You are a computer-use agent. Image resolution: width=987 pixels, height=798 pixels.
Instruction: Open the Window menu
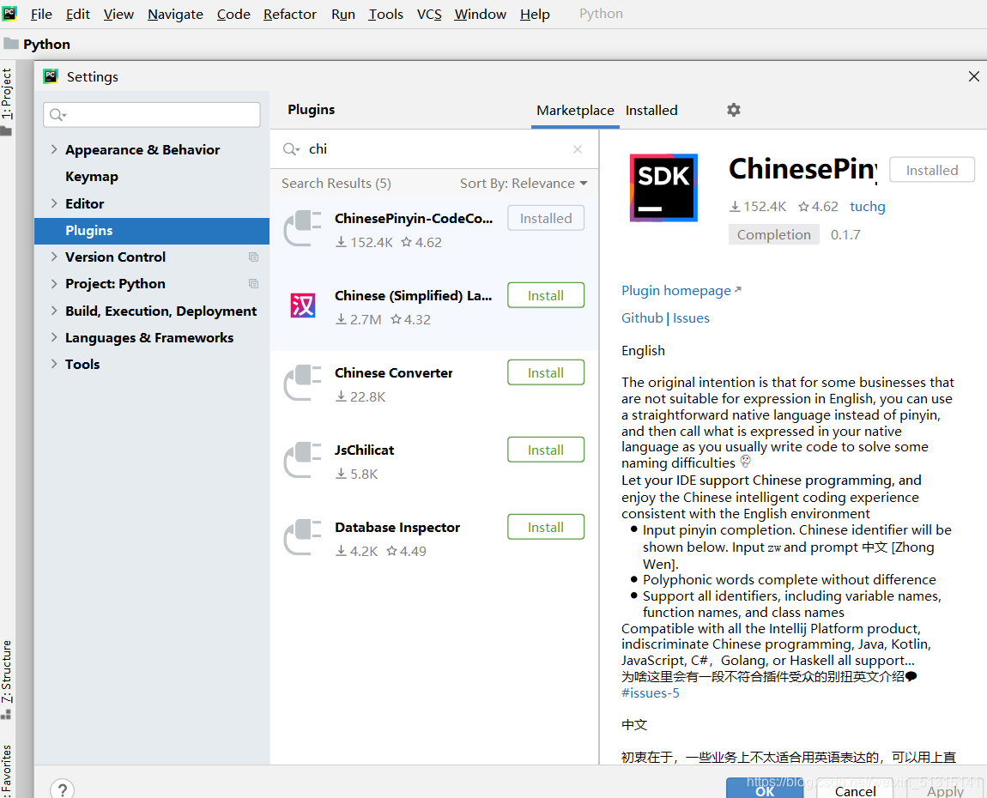point(481,14)
